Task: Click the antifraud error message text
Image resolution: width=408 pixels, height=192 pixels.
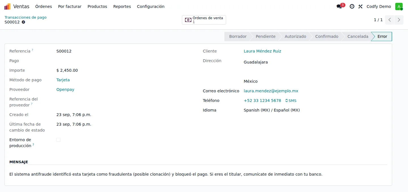Action: (x=166, y=174)
